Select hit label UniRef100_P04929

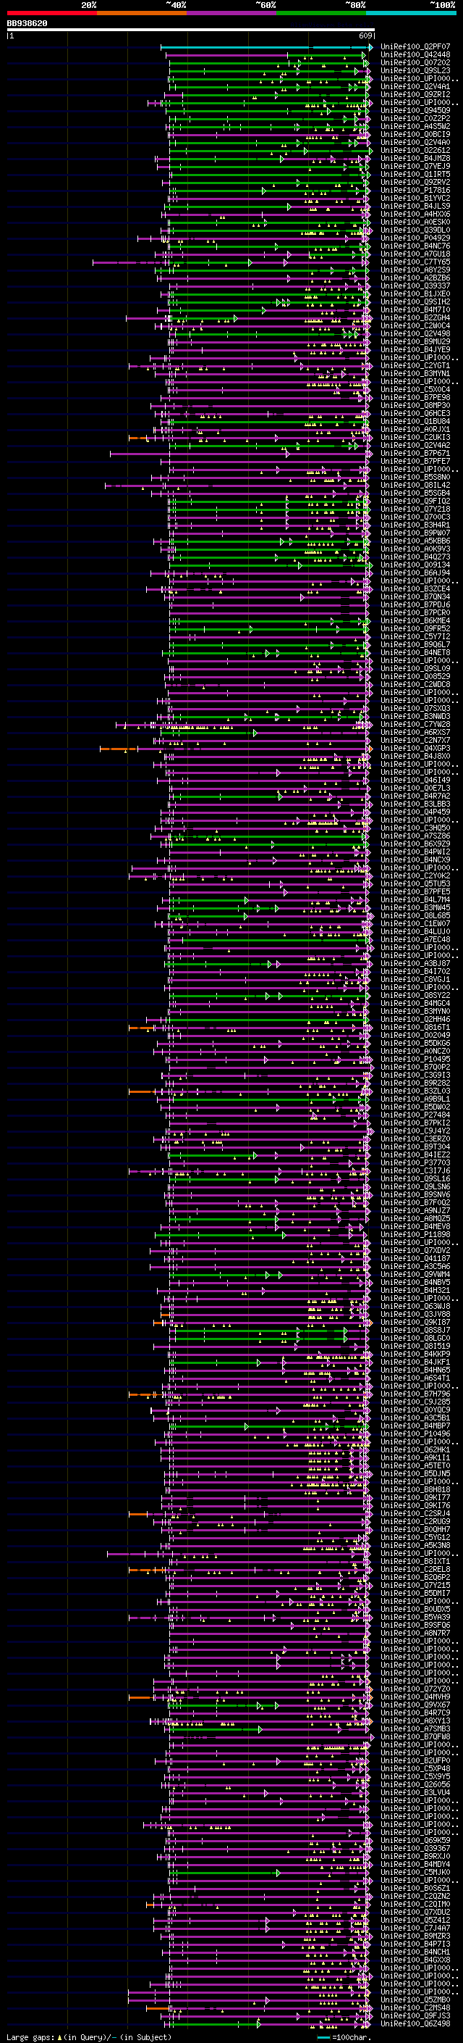[x=415, y=238]
